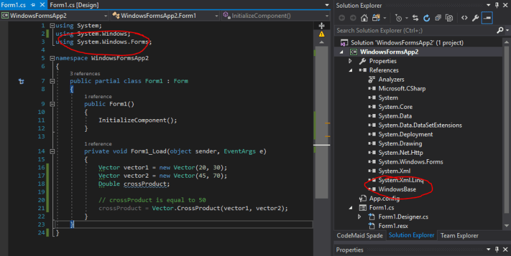
Task: Click the editor split-window handle icon
Action: (x=322, y=25)
